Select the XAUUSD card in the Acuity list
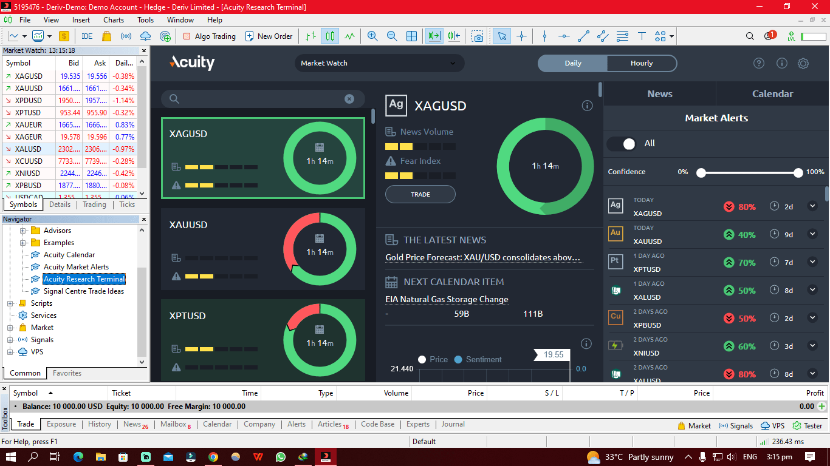This screenshot has width=830, height=466. click(x=263, y=249)
